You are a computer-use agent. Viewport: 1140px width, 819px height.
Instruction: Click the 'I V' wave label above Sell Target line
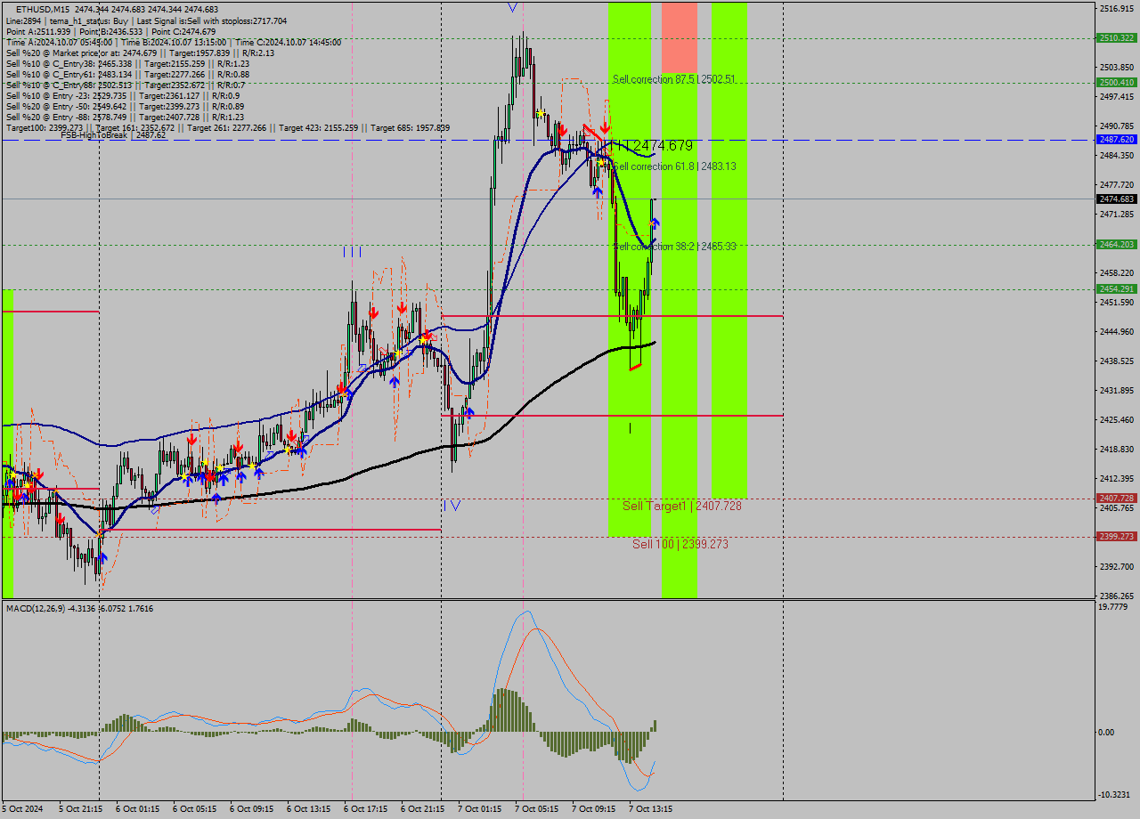pyautogui.click(x=452, y=505)
